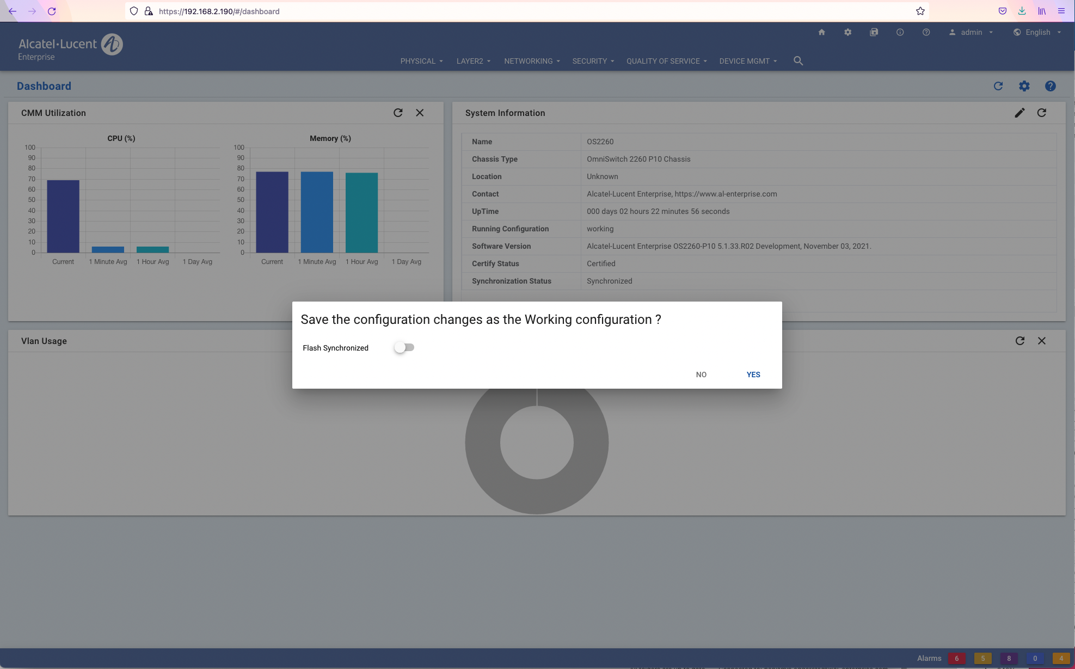The height and width of the screenshot is (669, 1075).
Task: Close the CMM Utilization widget
Action: point(420,113)
